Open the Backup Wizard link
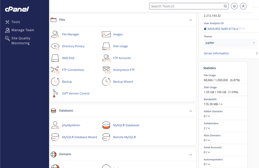This screenshot has height=168, width=259. click(123, 82)
